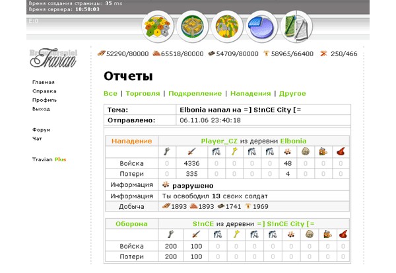The image size is (396, 273).
Task: Switch to the Подкрепление reports tab
Action: tap(195, 94)
